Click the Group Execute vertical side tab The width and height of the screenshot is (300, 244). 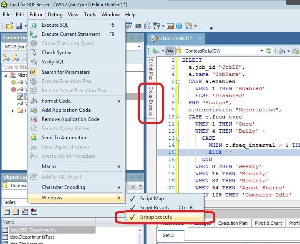point(151,101)
